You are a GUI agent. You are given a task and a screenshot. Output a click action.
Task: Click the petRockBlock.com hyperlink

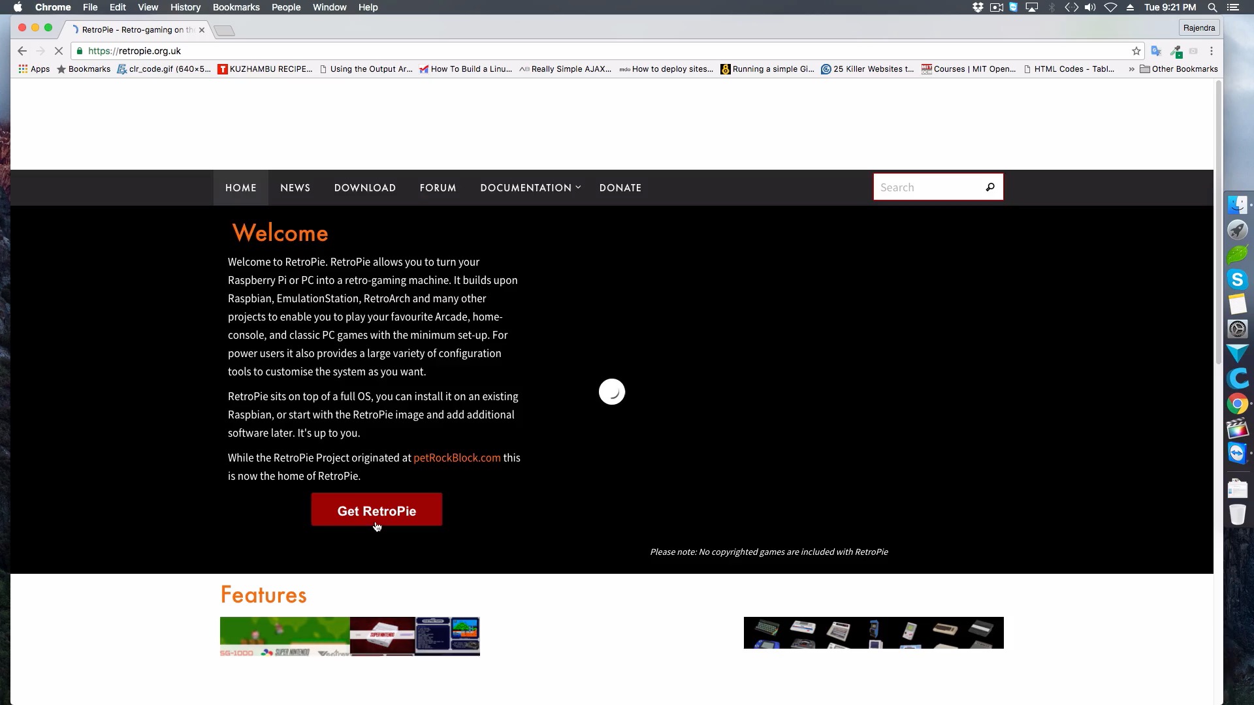(457, 457)
